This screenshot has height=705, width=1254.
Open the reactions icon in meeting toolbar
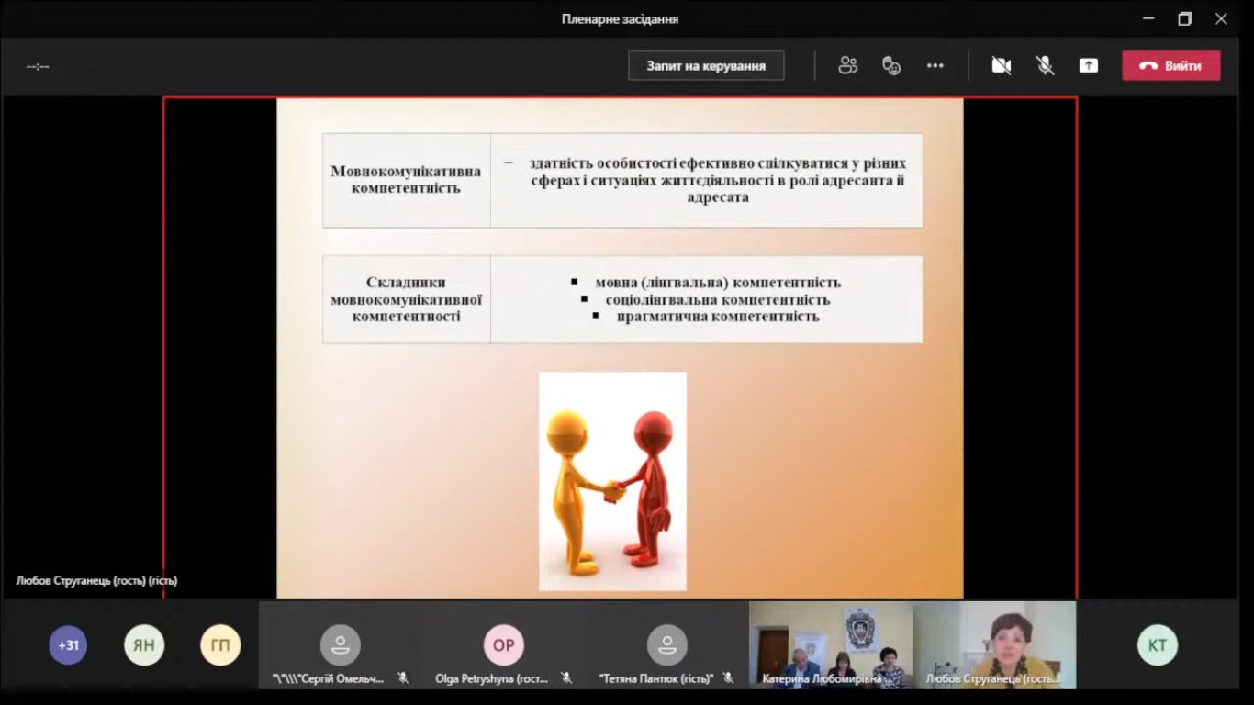pos(891,66)
